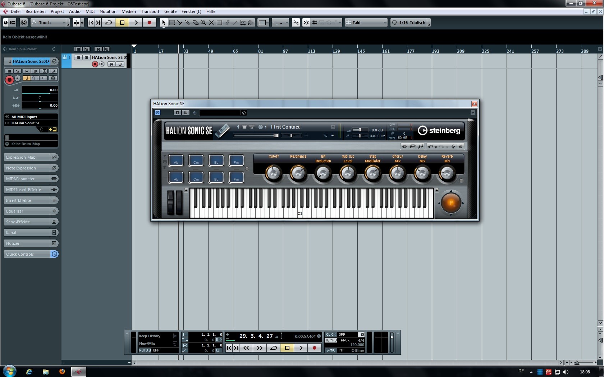Viewport: 604px width, 377px height.
Task: Select the Line tool
Action: tap(235, 23)
